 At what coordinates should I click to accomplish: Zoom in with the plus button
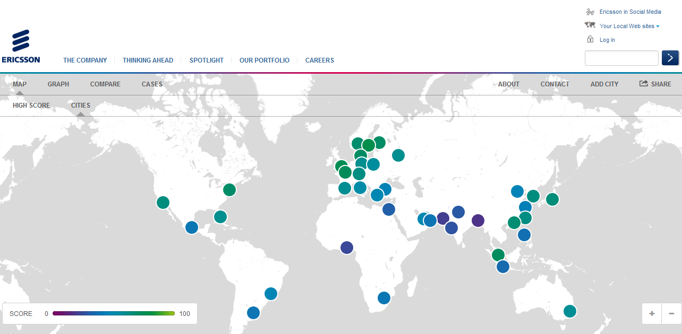pyautogui.click(x=652, y=313)
